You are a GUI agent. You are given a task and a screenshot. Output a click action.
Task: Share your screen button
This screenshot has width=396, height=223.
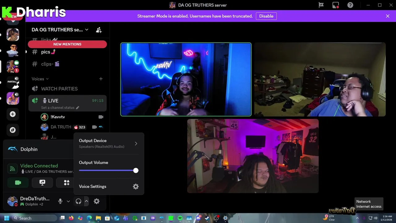(42, 182)
